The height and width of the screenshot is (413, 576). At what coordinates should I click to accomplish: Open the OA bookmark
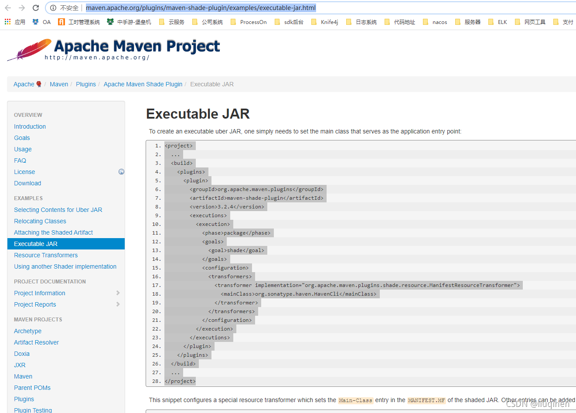point(41,22)
